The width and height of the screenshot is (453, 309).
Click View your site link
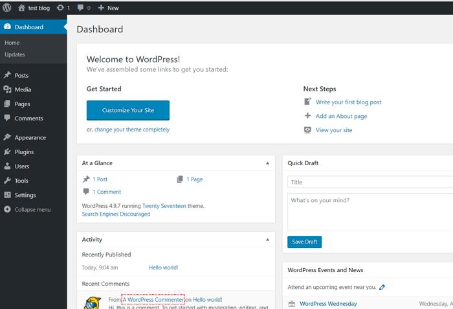[x=334, y=130]
